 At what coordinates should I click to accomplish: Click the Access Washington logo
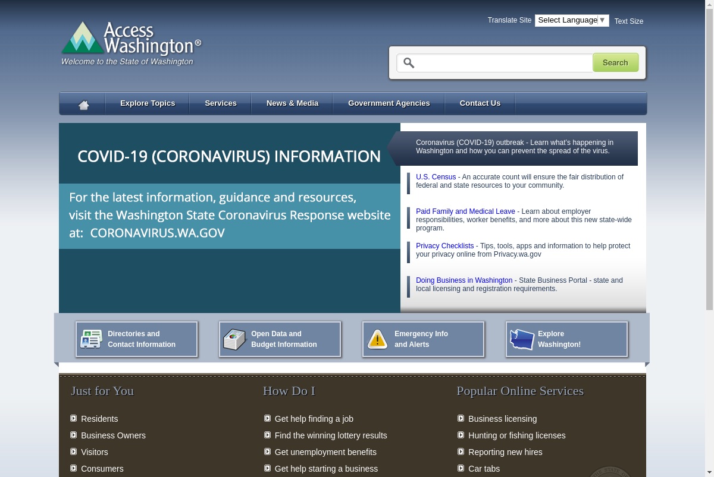tap(131, 43)
